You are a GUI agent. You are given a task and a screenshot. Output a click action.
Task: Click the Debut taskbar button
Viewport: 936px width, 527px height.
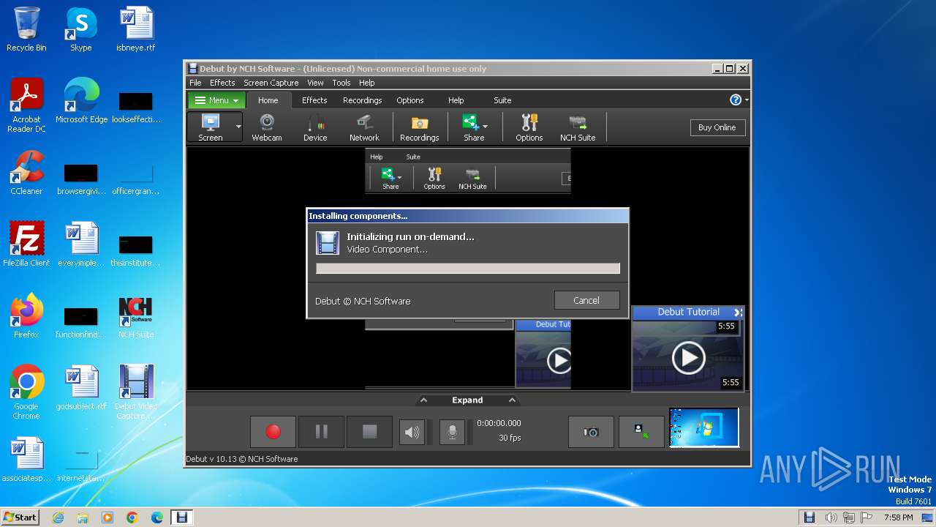click(181, 517)
